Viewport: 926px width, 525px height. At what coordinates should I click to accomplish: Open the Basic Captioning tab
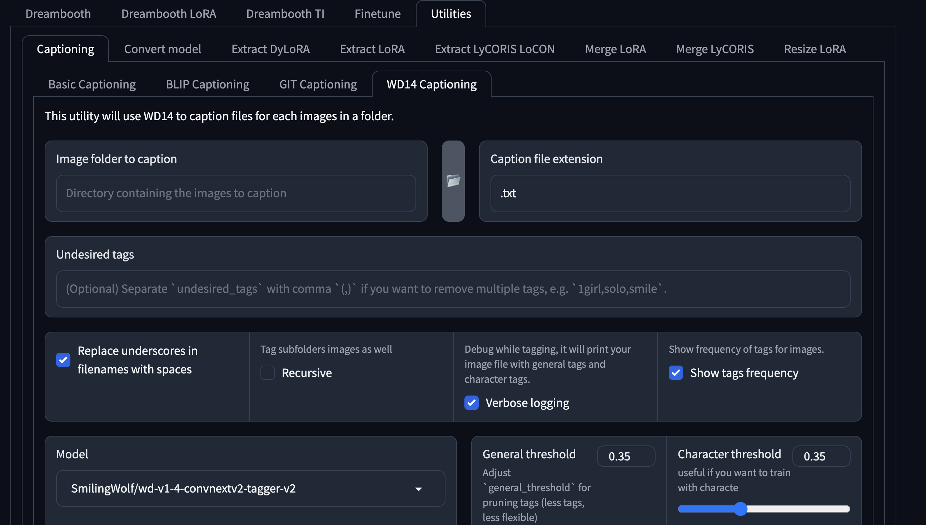coord(92,85)
